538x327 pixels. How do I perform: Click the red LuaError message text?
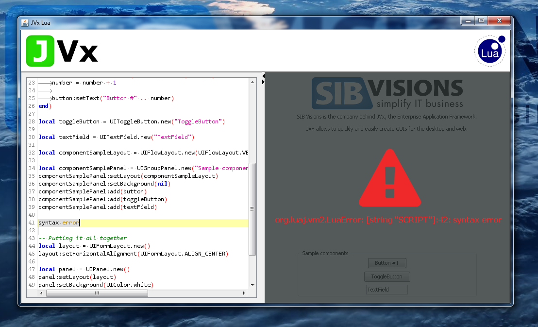pyautogui.click(x=388, y=220)
